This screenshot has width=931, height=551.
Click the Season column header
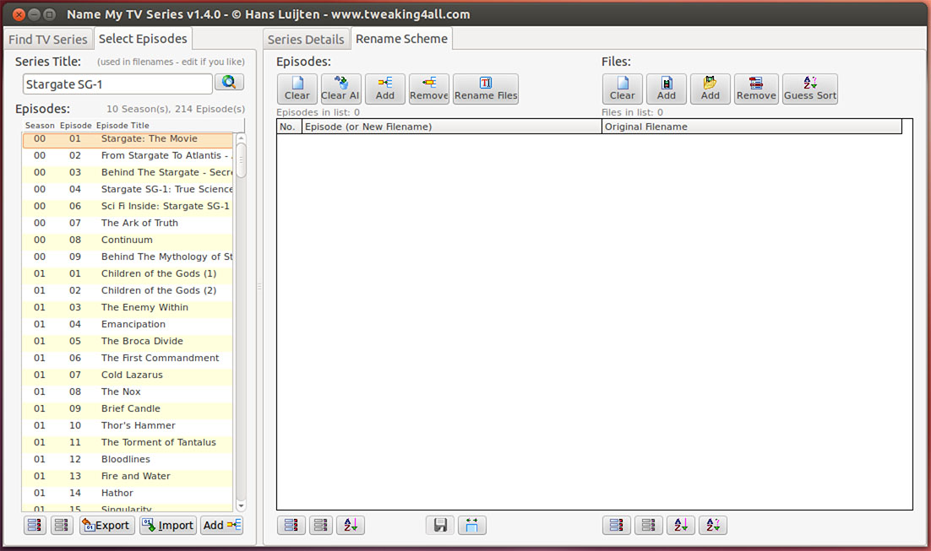[40, 125]
